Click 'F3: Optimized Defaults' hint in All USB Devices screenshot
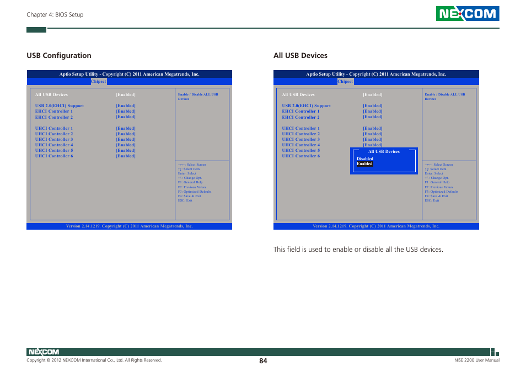Viewport: 526px width, 371px height. pos(442,192)
